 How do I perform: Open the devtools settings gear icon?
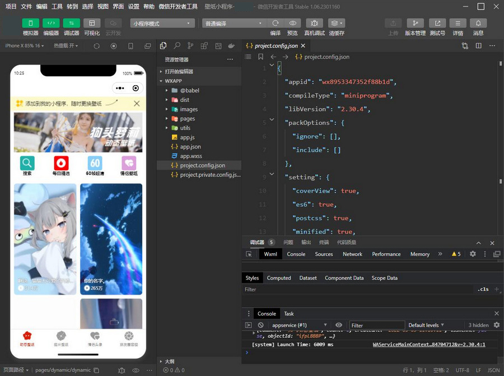coord(473,254)
